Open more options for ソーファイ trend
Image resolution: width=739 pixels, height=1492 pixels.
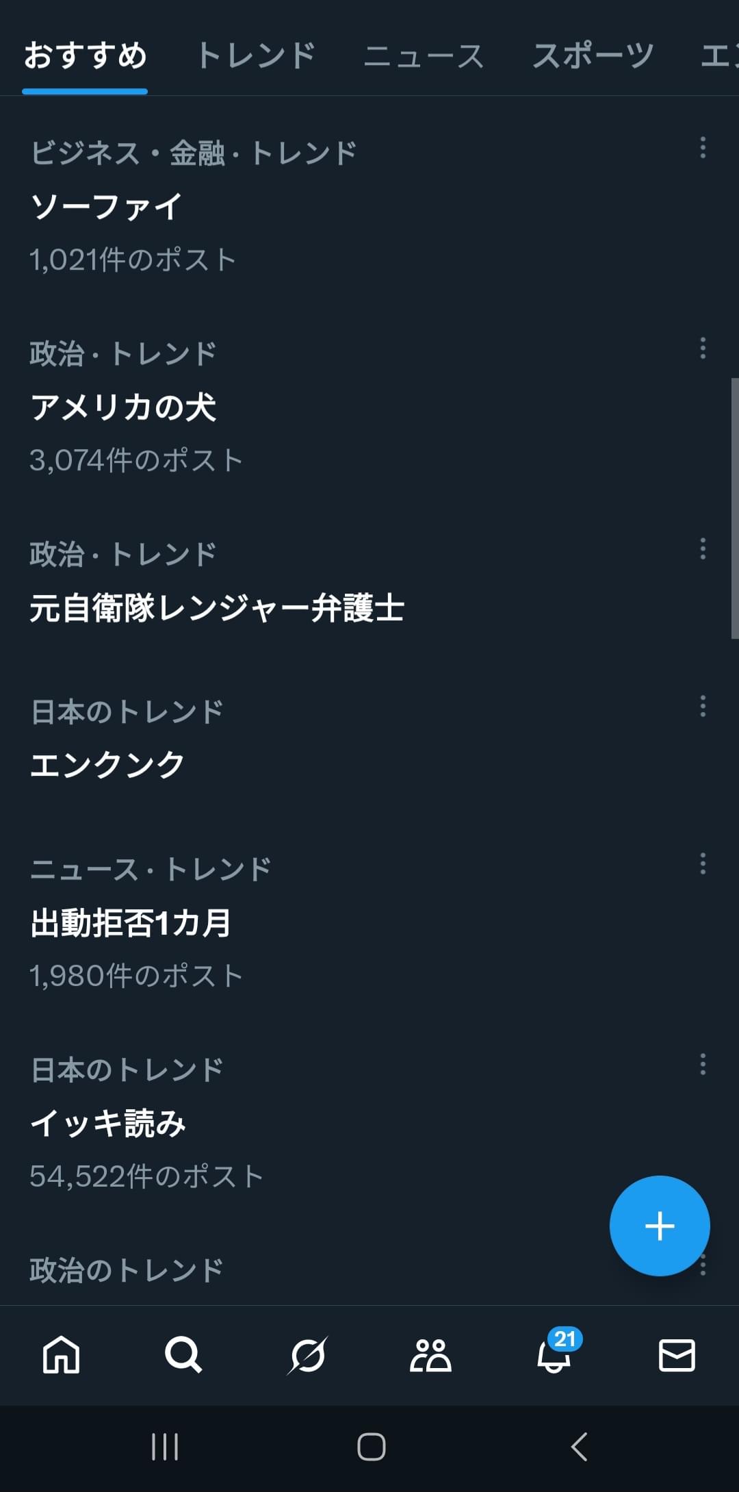[x=703, y=148]
